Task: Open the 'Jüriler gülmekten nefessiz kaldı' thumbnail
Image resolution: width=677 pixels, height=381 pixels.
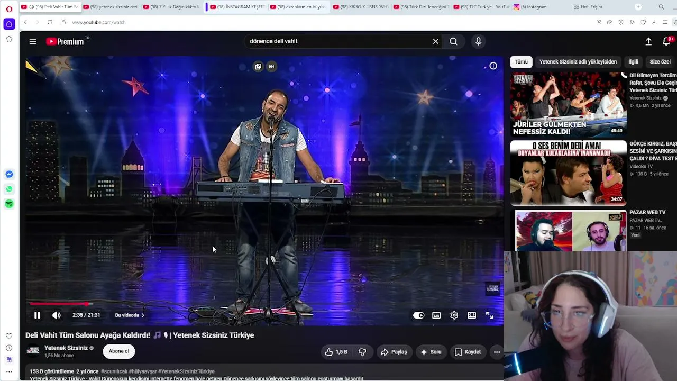Action: [568, 104]
